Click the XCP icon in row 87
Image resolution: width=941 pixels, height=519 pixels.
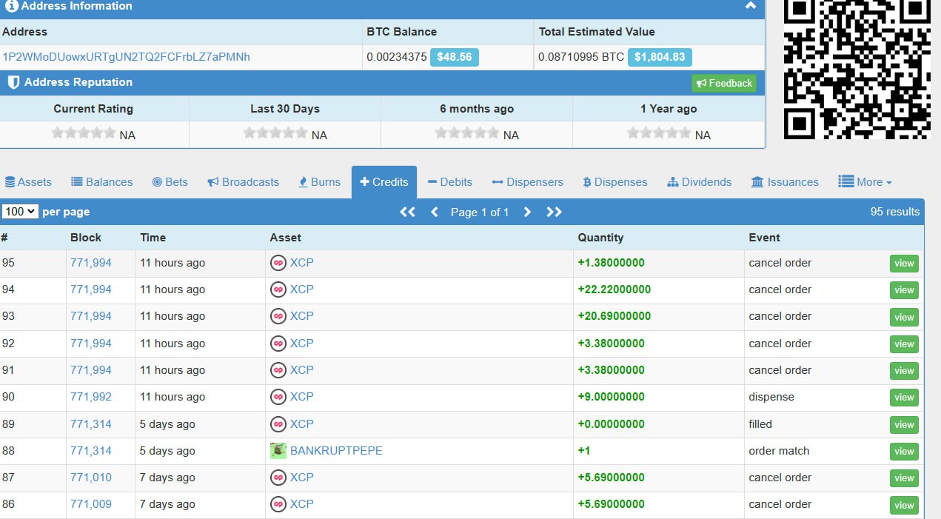pyautogui.click(x=278, y=478)
